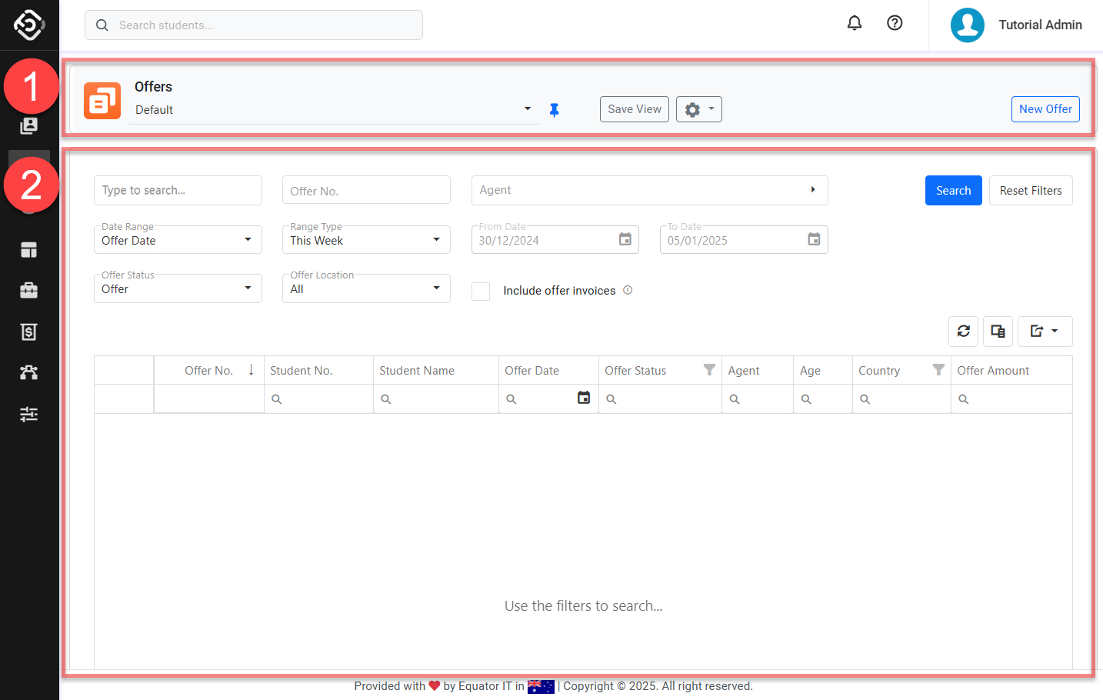Click the blue Search button
The height and width of the screenshot is (700, 1103).
coord(953,191)
